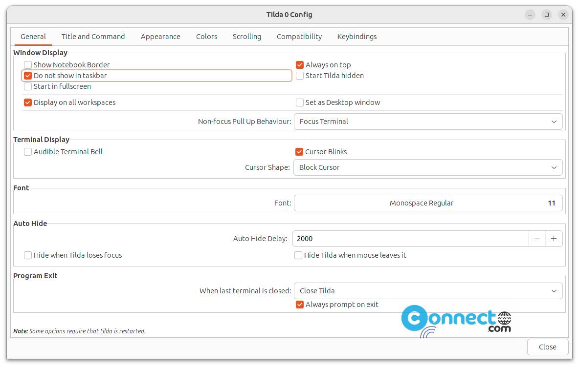Open the When last terminal is closed dropdown
This screenshot has height=367, width=579.
point(428,291)
